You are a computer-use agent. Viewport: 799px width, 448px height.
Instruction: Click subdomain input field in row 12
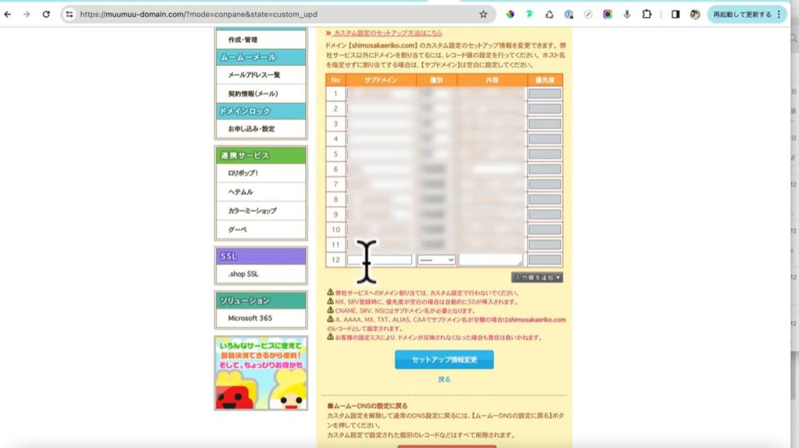pyautogui.click(x=380, y=260)
